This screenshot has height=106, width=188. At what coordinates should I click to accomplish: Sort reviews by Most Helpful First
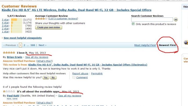click(145, 45)
